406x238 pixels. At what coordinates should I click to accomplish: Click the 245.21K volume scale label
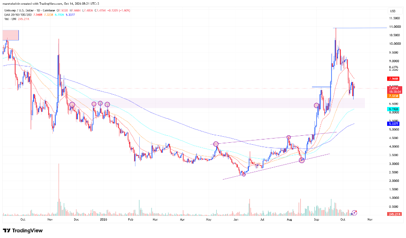pyautogui.click(x=394, y=214)
